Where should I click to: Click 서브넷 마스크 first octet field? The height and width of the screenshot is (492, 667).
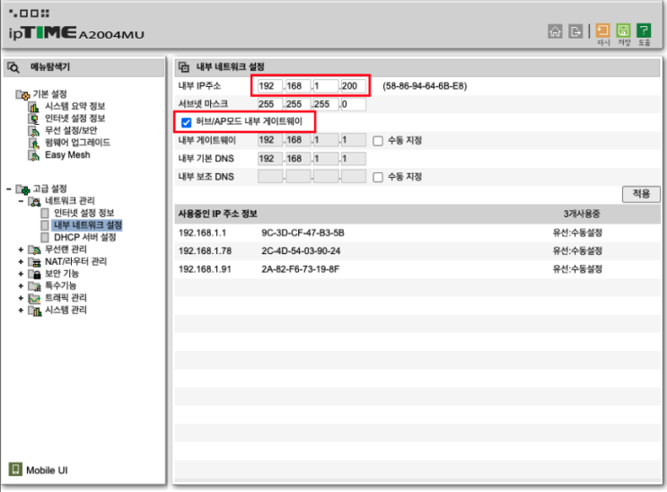pos(270,104)
